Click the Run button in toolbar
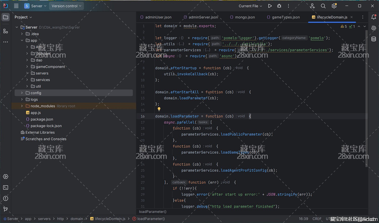The height and width of the screenshot is (223, 379). (x=270, y=6)
